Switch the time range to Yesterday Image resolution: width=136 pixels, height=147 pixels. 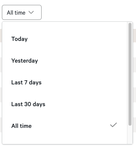pyautogui.click(x=65, y=61)
